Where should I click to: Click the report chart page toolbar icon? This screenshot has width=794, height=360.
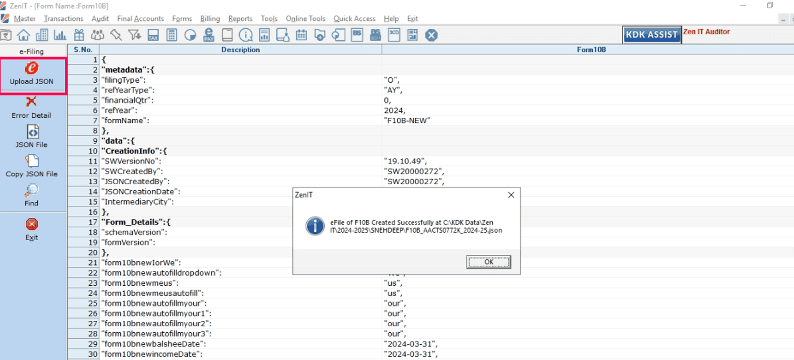265,35
